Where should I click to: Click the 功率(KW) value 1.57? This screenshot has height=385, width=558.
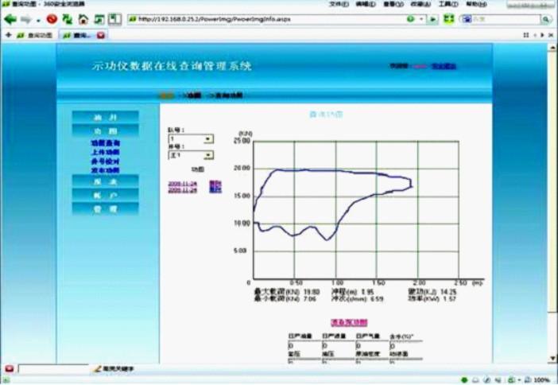tap(449, 299)
